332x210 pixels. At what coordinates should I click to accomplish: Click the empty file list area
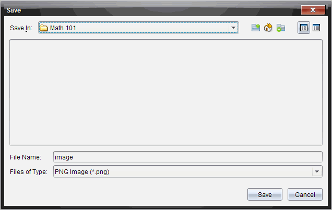(166, 92)
